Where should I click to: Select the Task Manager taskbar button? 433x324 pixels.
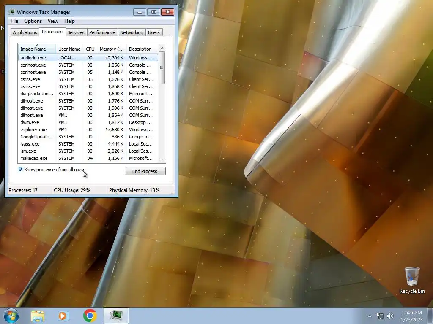click(x=116, y=316)
